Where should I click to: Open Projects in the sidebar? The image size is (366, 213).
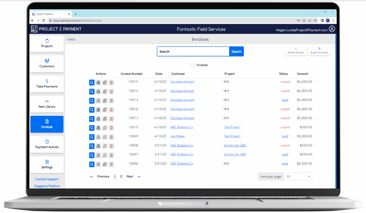click(x=47, y=44)
